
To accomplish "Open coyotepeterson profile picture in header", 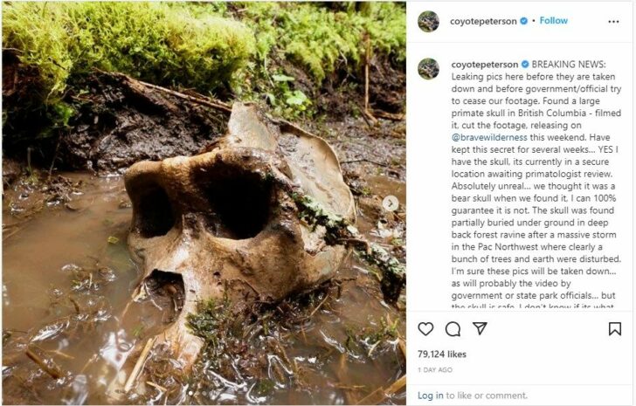I will [x=428, y=21].
